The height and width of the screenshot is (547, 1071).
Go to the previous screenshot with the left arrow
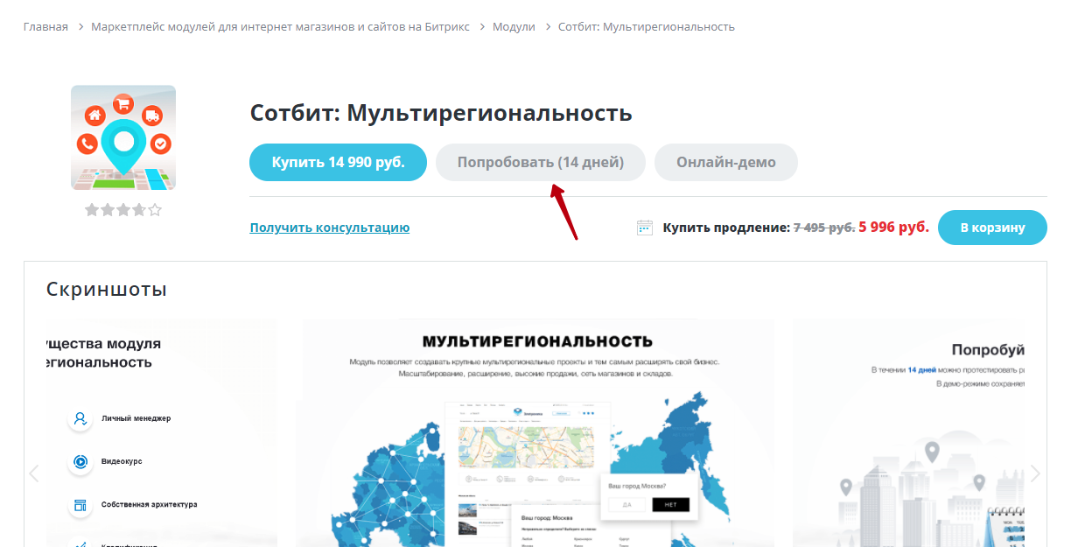click(x=34, y=473)
